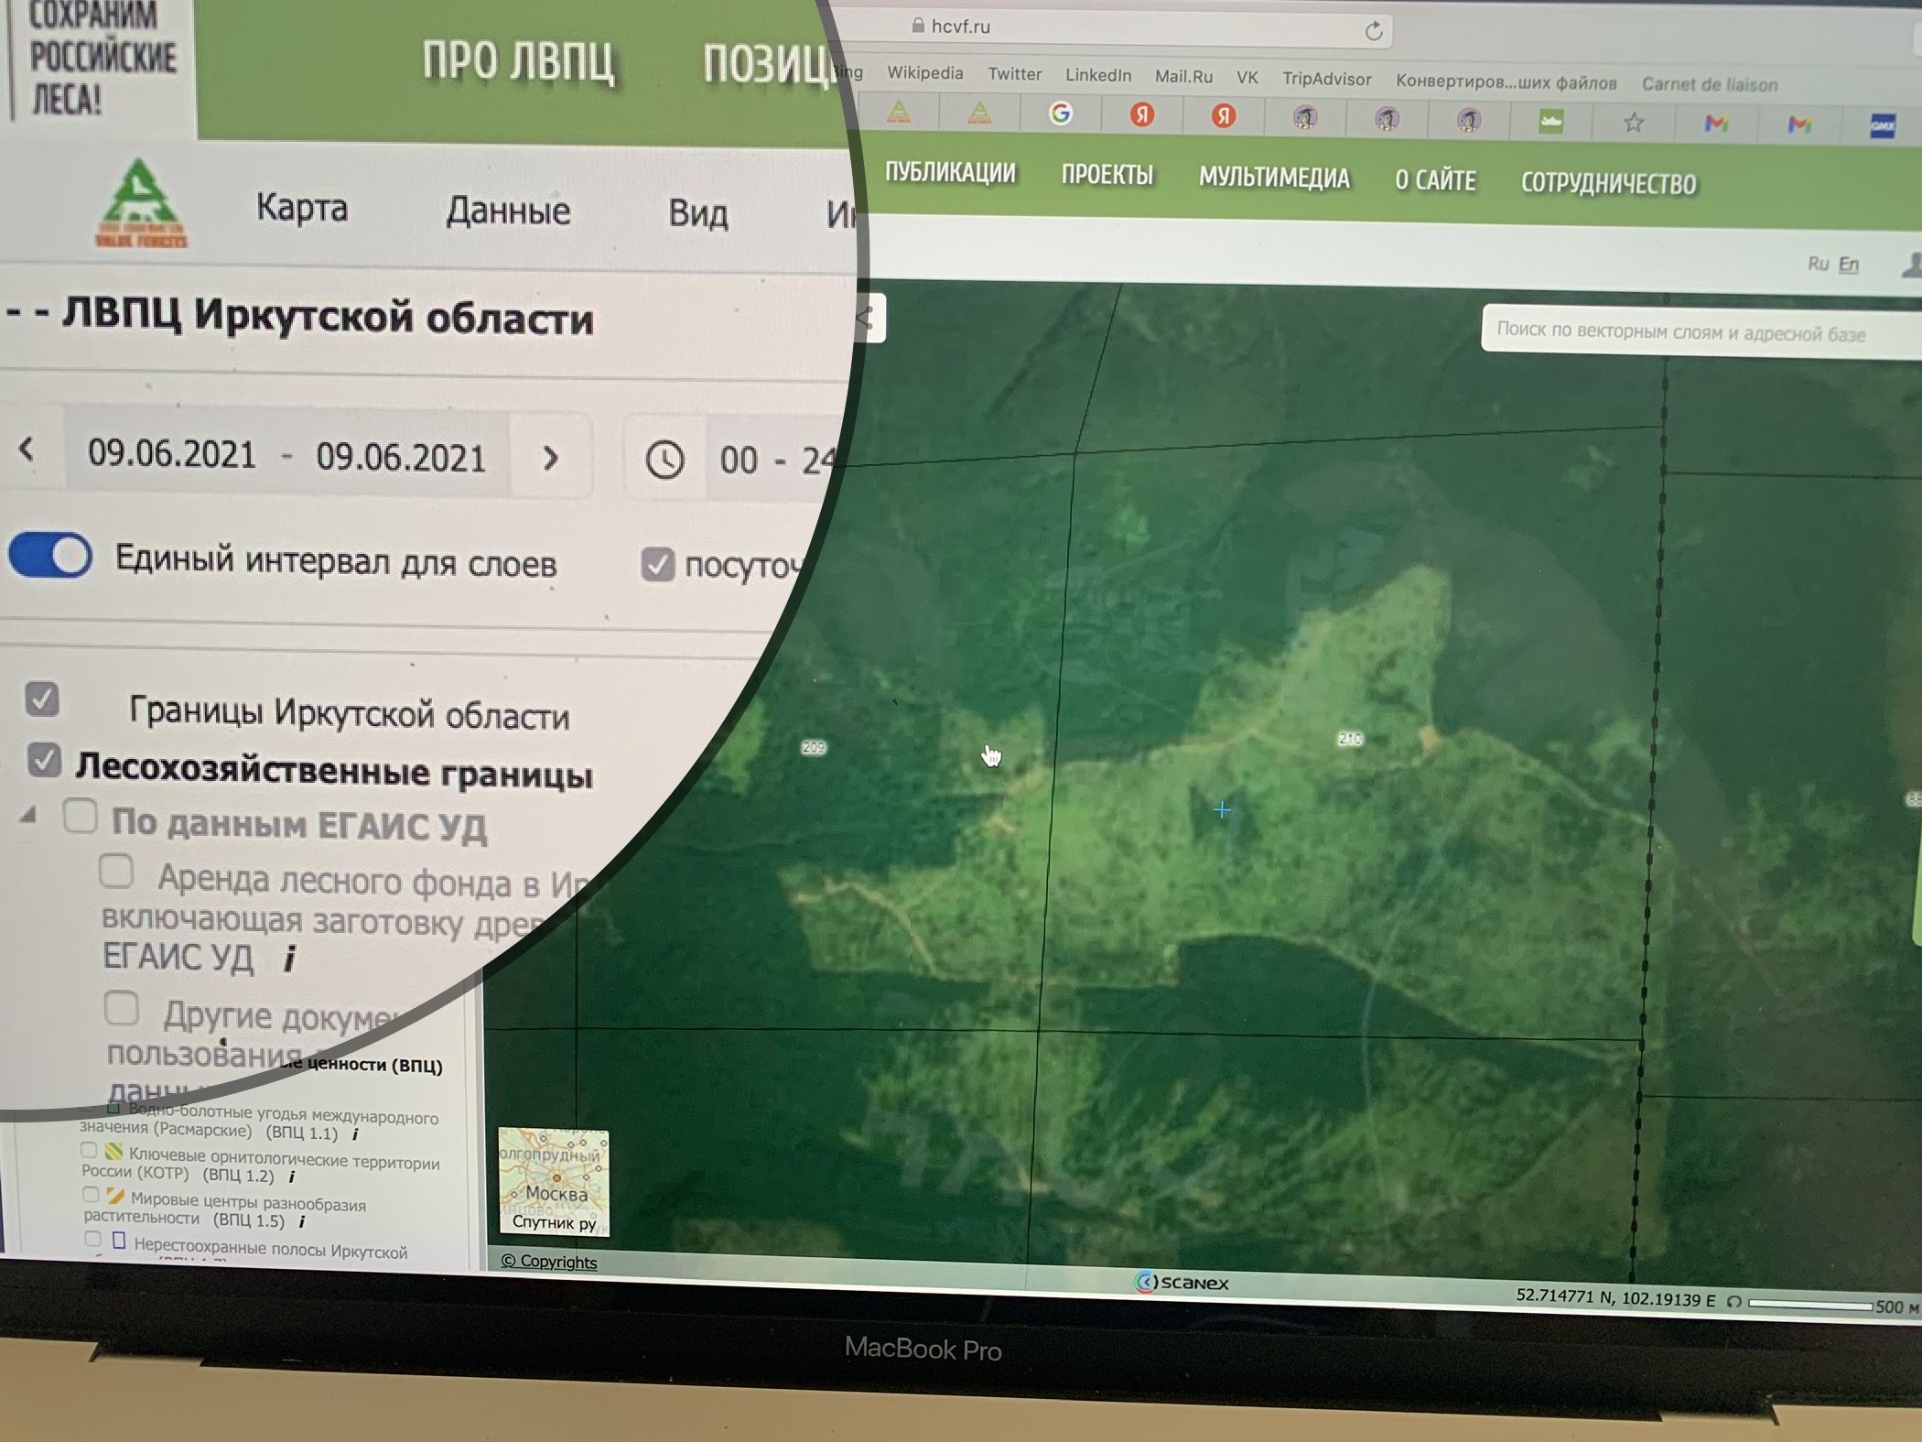The height and width of the screenshot is (1442, 1922).
Task: Click the start date 09.06.2021 field
Action: pyautogui.click(x=172, y=453)
